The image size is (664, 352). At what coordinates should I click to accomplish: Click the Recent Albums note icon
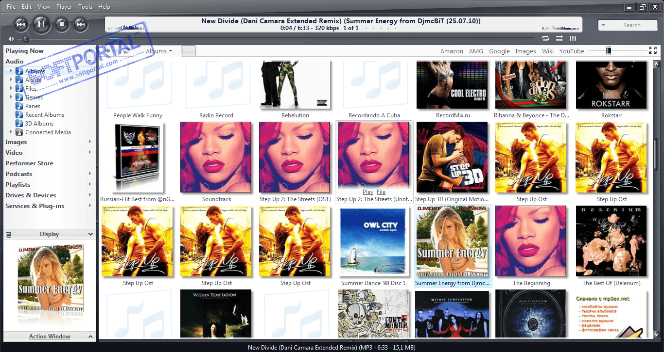19,114
